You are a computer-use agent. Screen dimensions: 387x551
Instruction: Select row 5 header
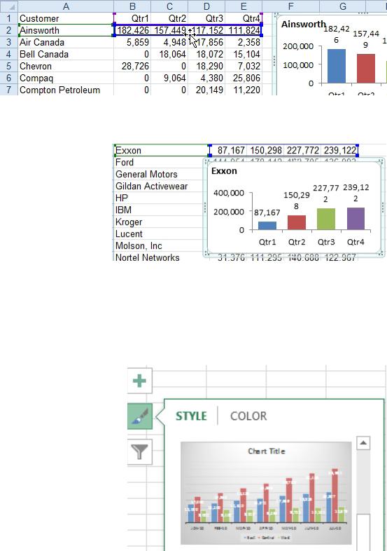click(9, 66)
